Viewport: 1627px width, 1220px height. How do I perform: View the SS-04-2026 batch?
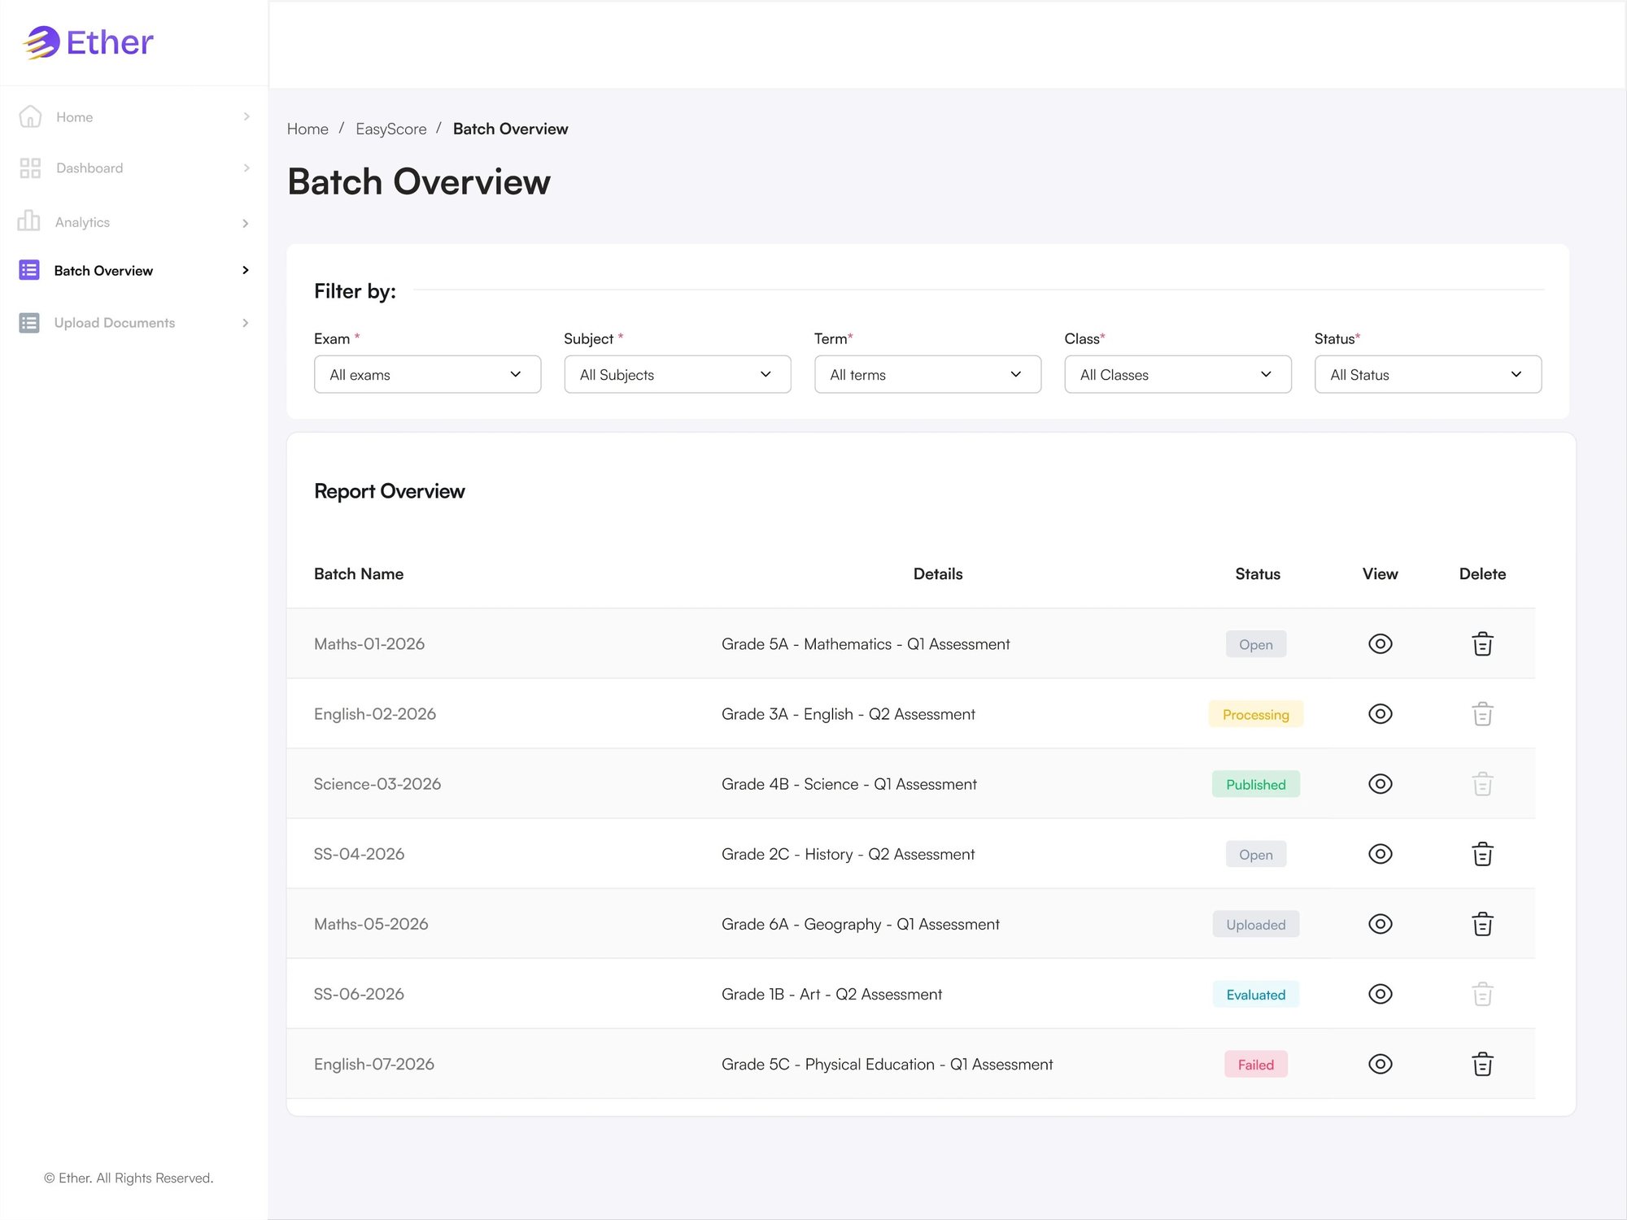(1381, 854)
